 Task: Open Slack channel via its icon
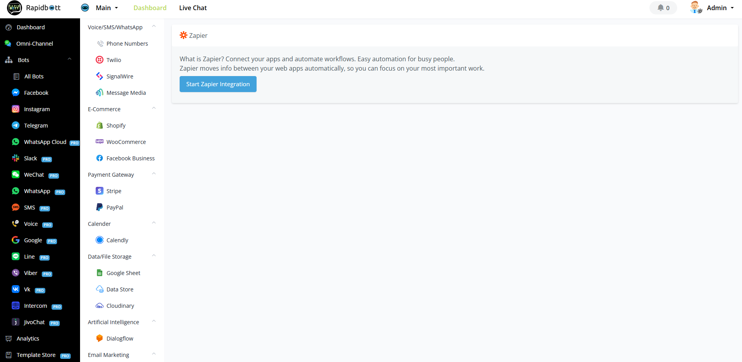[16, 158]
